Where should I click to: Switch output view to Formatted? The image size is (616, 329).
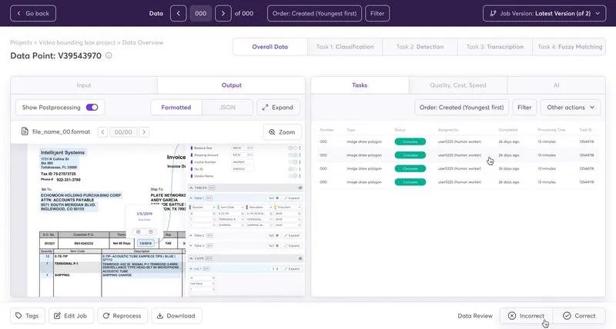[176, 108]
